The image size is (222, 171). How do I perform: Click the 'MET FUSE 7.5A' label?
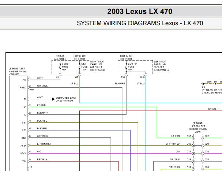(84, 66)
